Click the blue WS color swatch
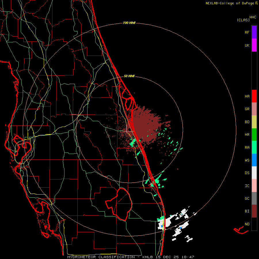The image size is (259, 259). 254,160
